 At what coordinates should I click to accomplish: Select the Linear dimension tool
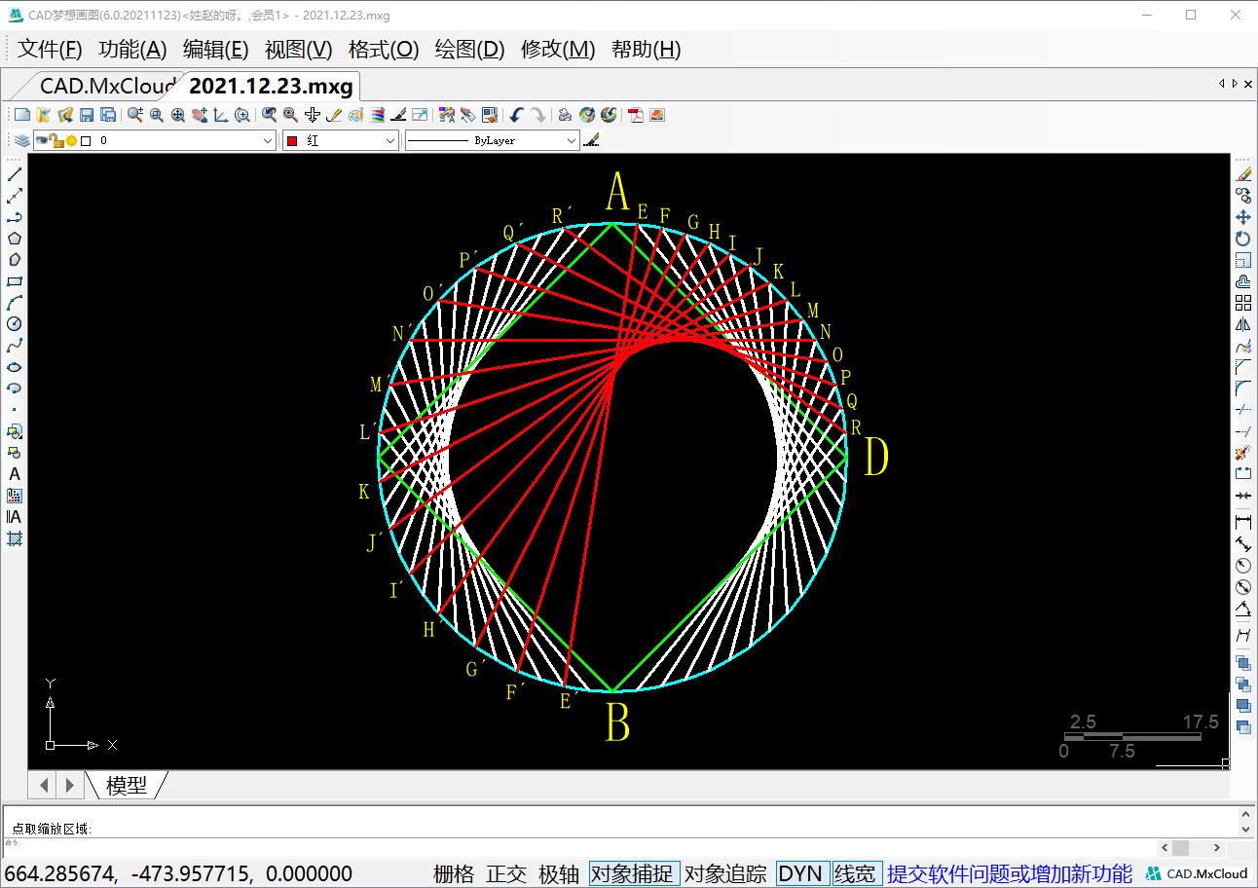1243,523
